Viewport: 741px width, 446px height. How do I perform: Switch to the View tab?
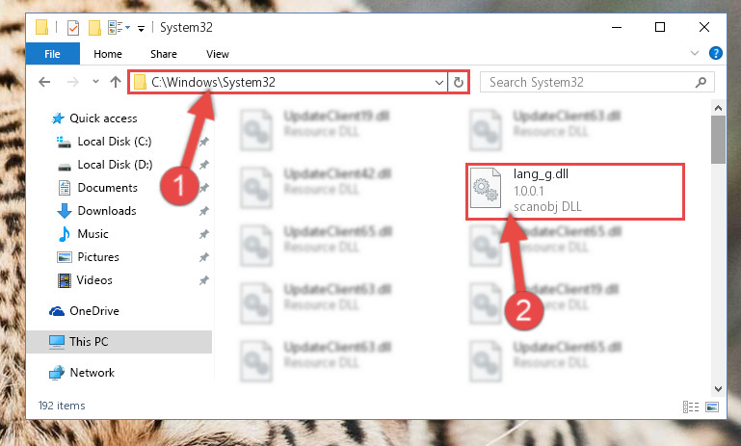[218, 54]
